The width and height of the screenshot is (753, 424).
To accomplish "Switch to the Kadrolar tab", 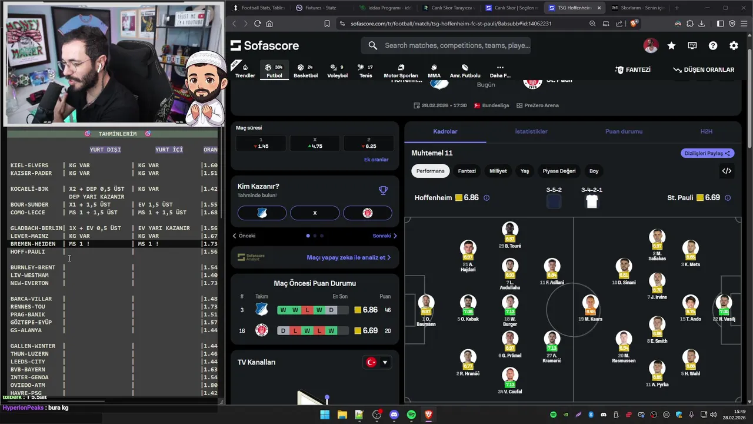I will pyautogui.click(x=445, y=131).
